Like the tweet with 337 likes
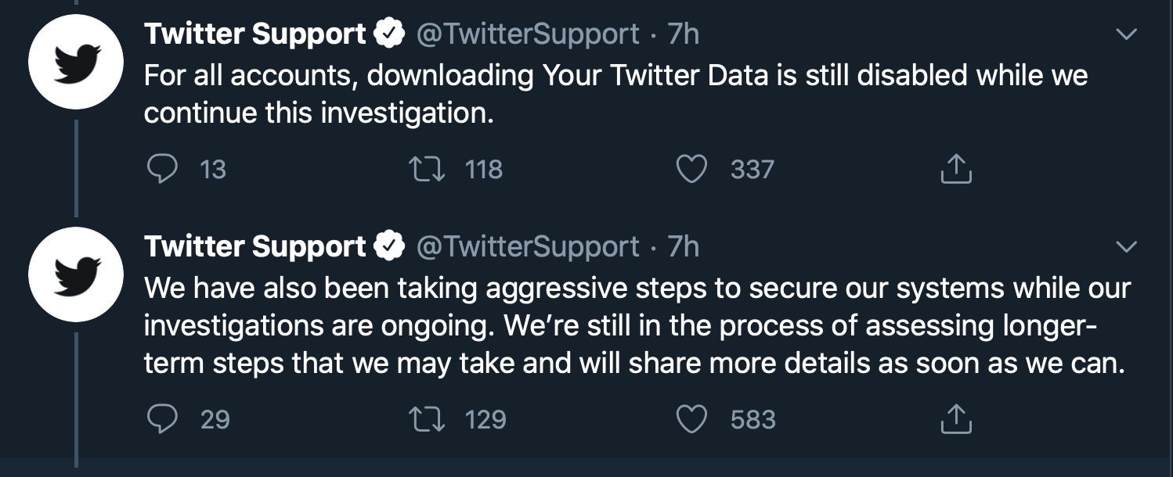The width and height of the screenshot is (1173, 477). tap(691, 170)
